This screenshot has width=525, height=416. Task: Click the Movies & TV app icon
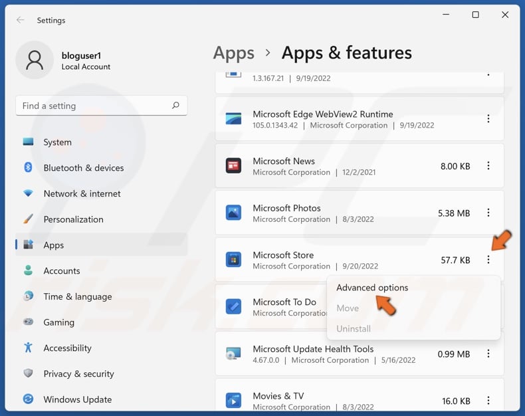[x=233, y=401]
